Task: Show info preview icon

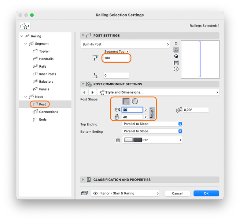Action: tap(176, 69)
